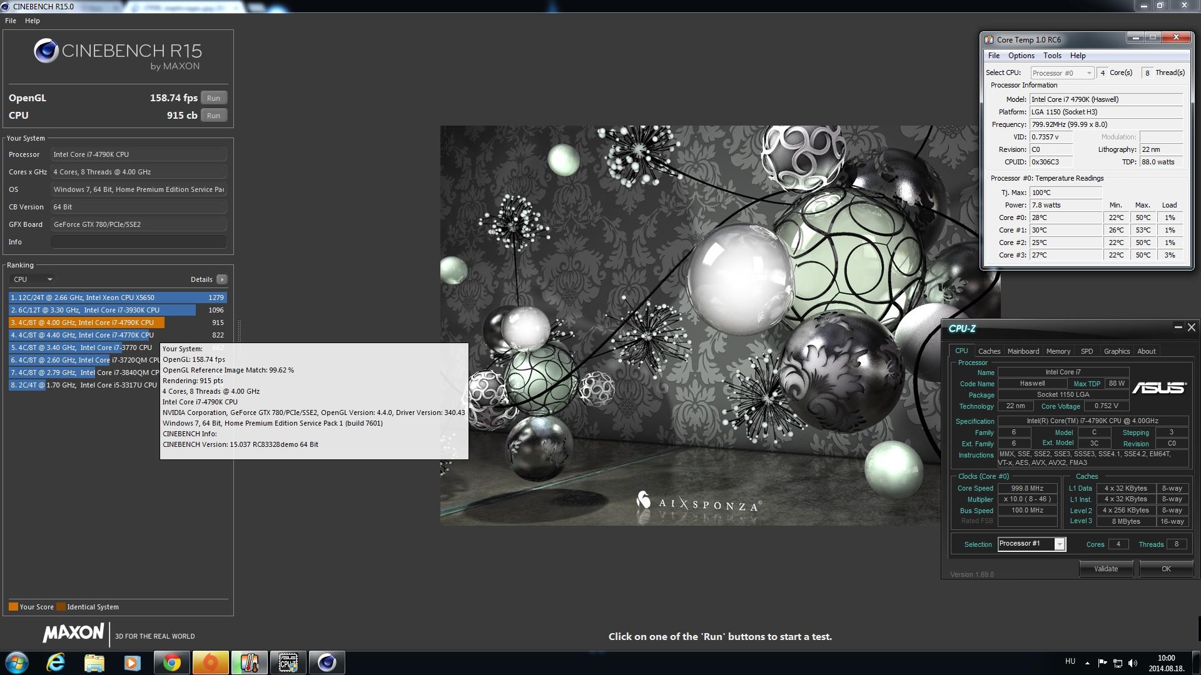The height and width of the screenshot is (675, 1201).
Task: Switch to the Caches tab in CPU-Z
Action: 989,351
